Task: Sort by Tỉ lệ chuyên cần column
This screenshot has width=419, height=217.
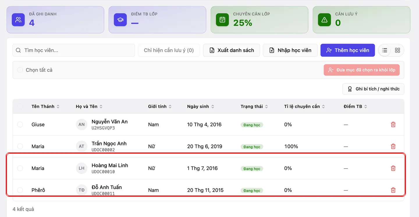Action: (305, 106)
